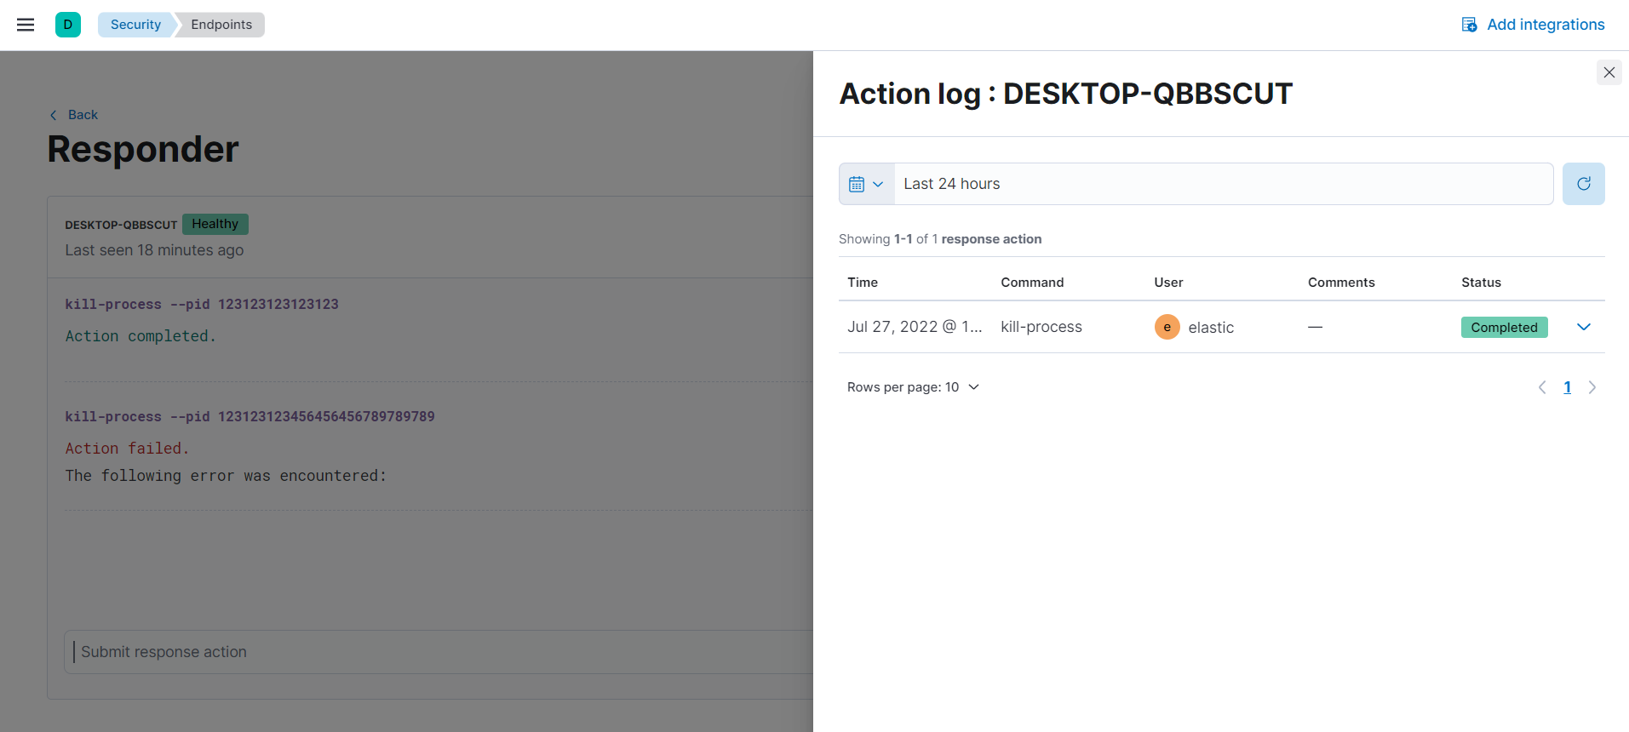The image size is (1629, 732).
Task: Click the kill-process command cell
Action: pyautogui.click(x=1041, y=327)
